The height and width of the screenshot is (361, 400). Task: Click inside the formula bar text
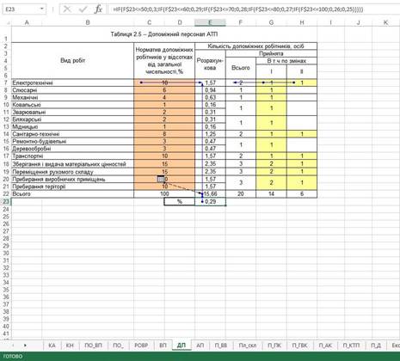[238, 9]
